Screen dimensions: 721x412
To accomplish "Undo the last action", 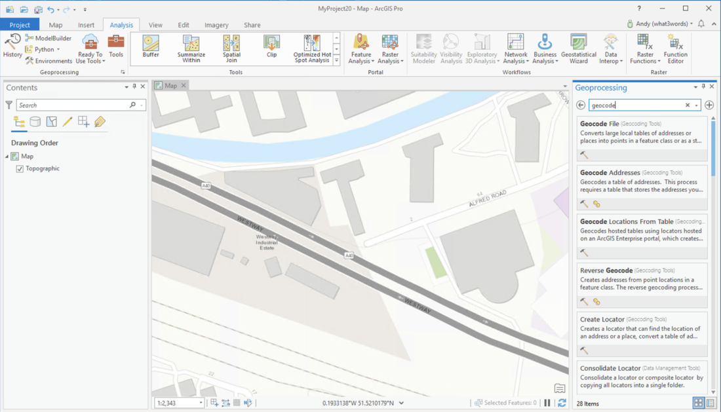I will [x=50, y=9].
